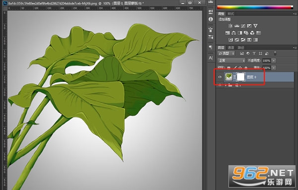Hide Layer 0 with eye icon
Viewport: 298px width, 190px height.
[220, 77]
